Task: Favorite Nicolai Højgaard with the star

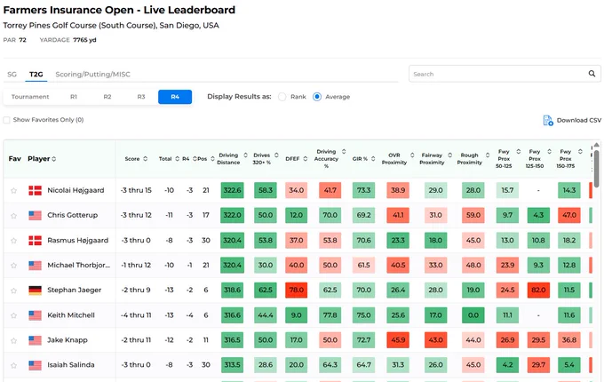Action: pos(14,191)
